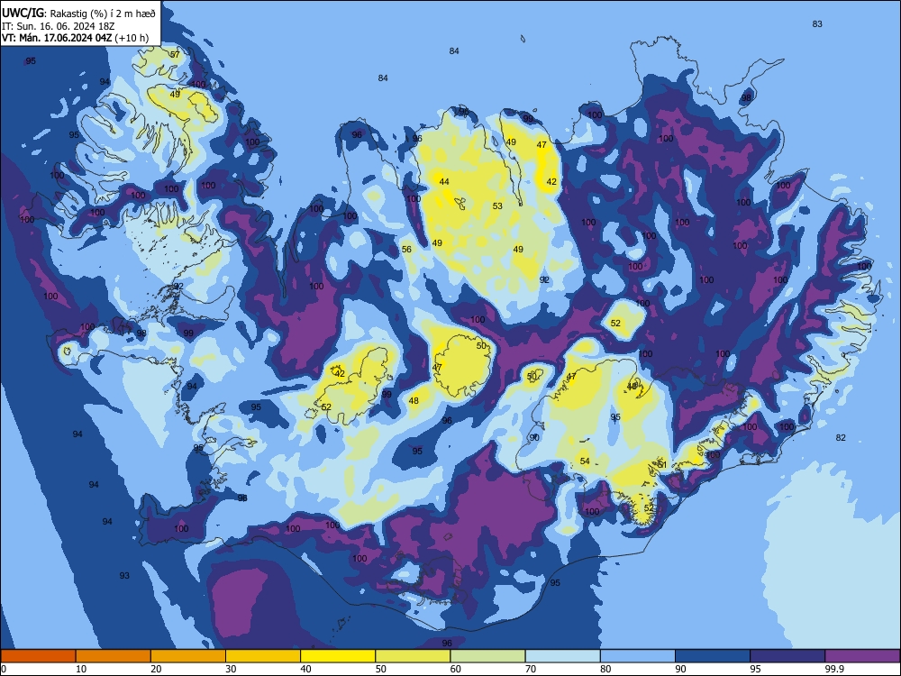
Task: Click the 0–10 dark orange legend swatch
Action: [38, 656]
